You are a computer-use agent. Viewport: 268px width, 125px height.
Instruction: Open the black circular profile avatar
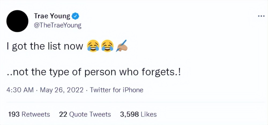(17, 21)
